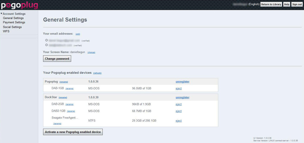Rename the DAB2-1GB drive
Image resolution: width=304 pixels, height=143 pixels.
tap(71, 111)
